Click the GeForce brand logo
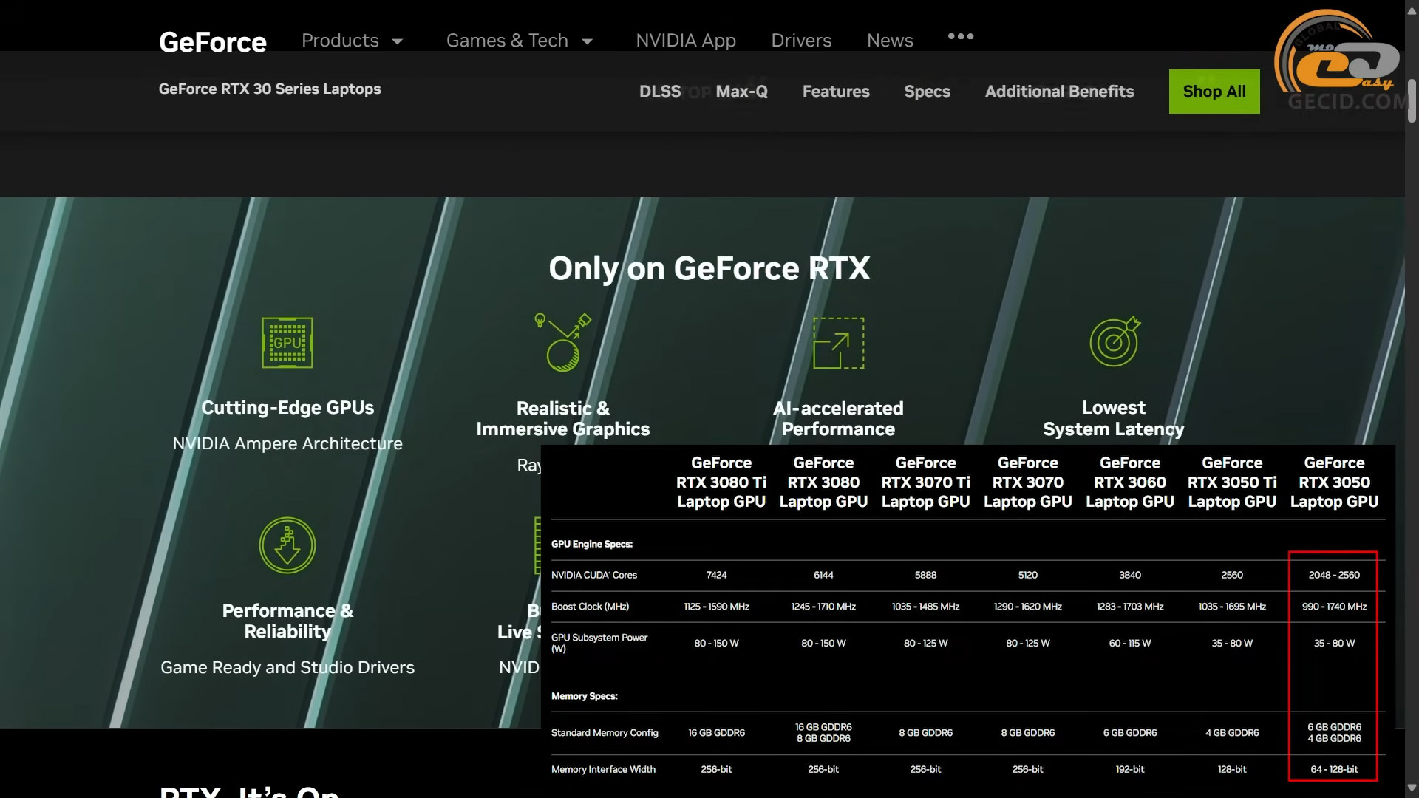The width and height of the screenshot is (1419, 798). 213,41
